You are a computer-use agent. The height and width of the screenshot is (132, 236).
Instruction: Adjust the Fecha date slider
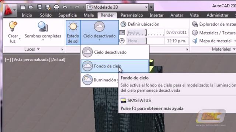145,33
